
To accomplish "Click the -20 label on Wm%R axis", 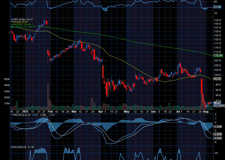I will tap(216, 153).
